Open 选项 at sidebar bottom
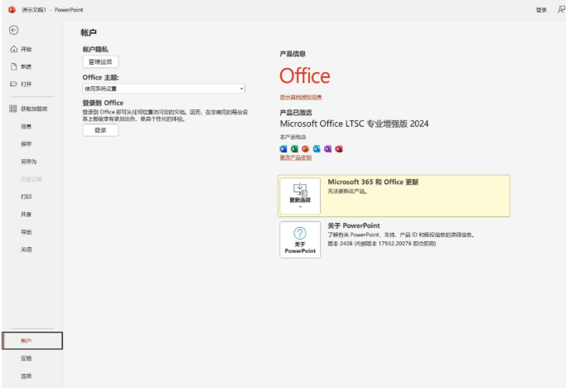Screen dimensions: 566x388 pos(26,376)
